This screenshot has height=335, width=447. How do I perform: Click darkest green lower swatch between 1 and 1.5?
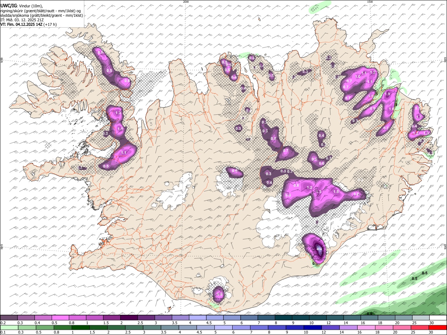80,328
